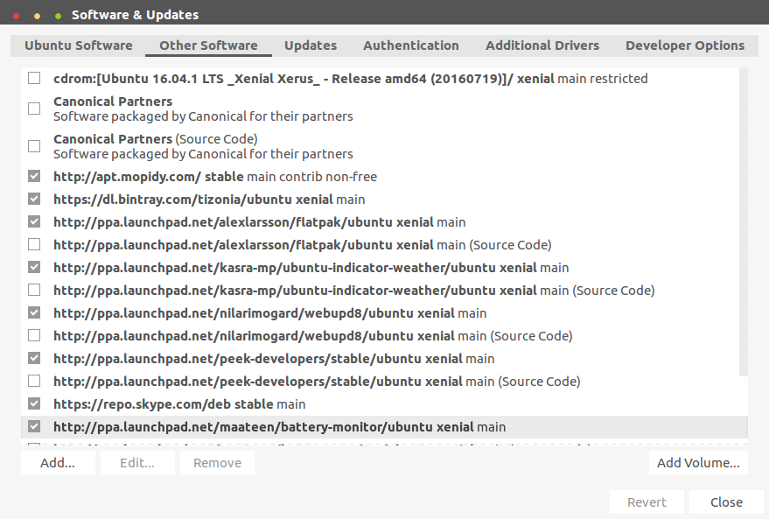The width and height of the screenshot is (769, 519).
Task: Uncheck maateen battery-monitor repository checkbox
Action: tap(34, 427)
